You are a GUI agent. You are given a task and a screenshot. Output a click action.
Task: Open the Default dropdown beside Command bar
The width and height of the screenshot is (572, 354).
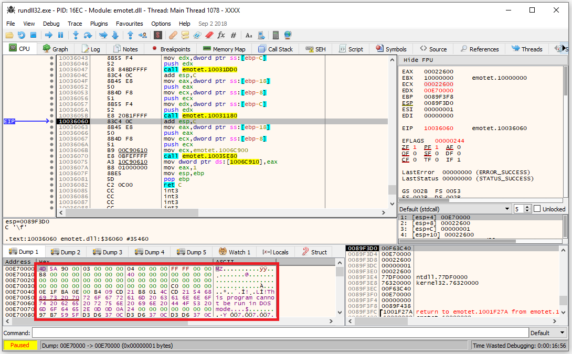click(x=548, y=333)
